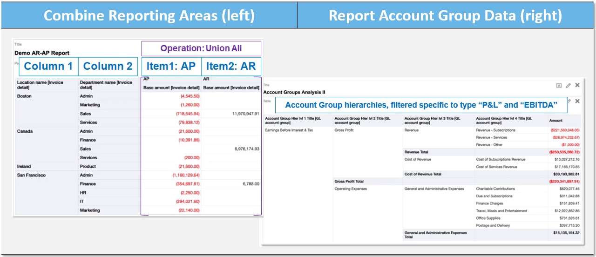596x257 pixels.
Task: Select the Revenue - Subscriptions row
Action: point(495,130)
